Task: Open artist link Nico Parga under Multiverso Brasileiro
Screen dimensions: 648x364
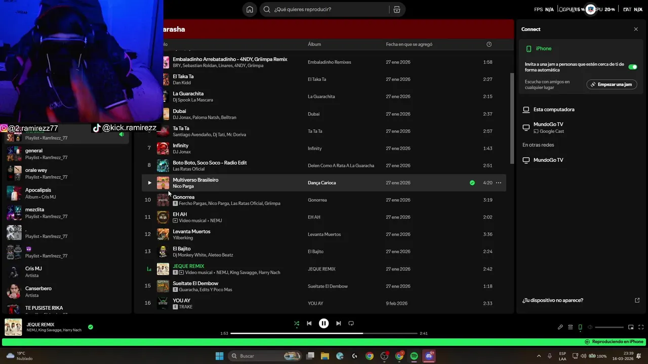Action: click(183, 187)
